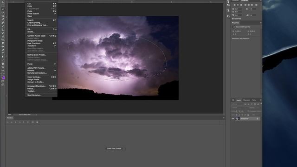Select the Eyedropper tool
The height and width of the screenshot is (167, 297).
(x=3, y=19)
